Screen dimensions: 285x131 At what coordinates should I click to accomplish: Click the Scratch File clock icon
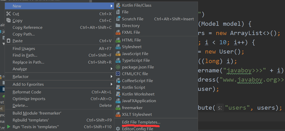(x=118, y=19)
